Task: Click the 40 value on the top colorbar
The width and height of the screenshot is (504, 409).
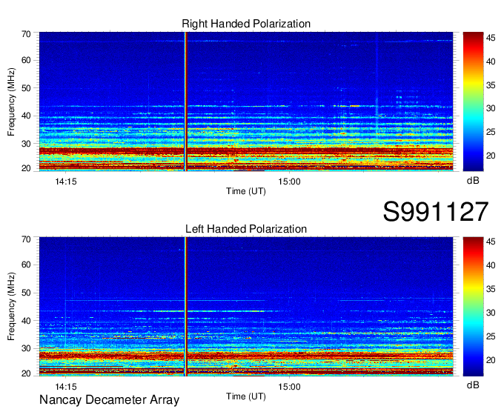Action: [x=491, y=61]
